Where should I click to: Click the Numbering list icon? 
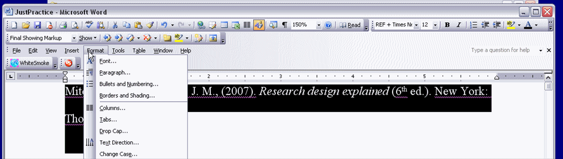(474, 25)
